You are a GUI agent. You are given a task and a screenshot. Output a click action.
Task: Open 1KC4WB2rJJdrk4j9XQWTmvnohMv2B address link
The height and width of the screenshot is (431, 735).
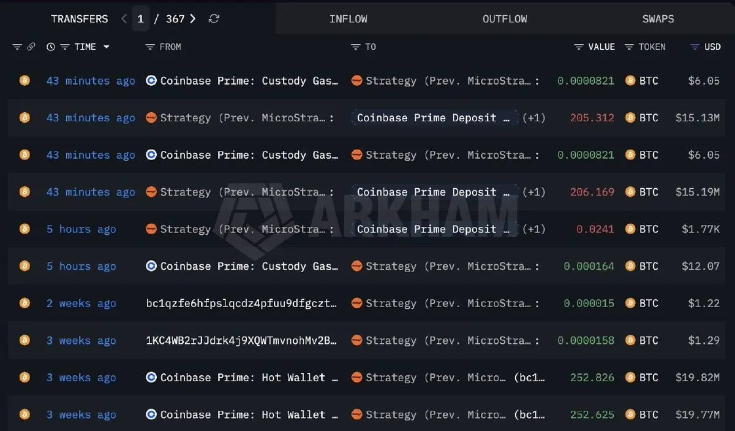[x=242, y=340]
